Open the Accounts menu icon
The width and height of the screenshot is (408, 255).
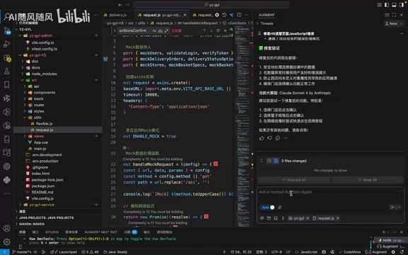7,228
